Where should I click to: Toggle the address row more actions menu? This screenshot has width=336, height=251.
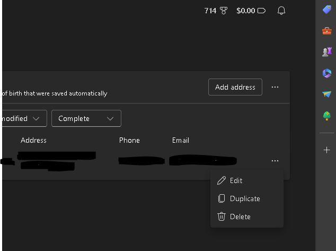tap(275, 161)
